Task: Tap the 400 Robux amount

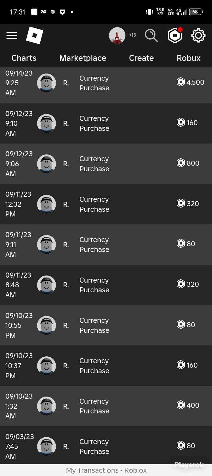Action: pos(193,405)
